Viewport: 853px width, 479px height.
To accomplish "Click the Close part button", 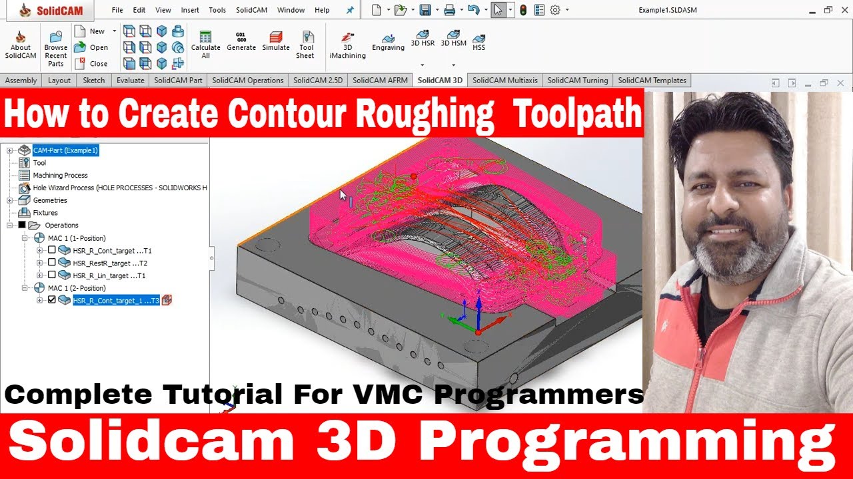I will point(91,64).
